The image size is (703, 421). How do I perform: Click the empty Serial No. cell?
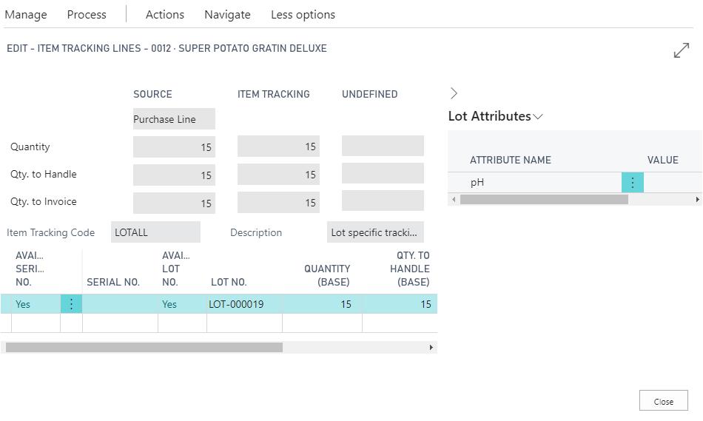[x=120, y=304]
